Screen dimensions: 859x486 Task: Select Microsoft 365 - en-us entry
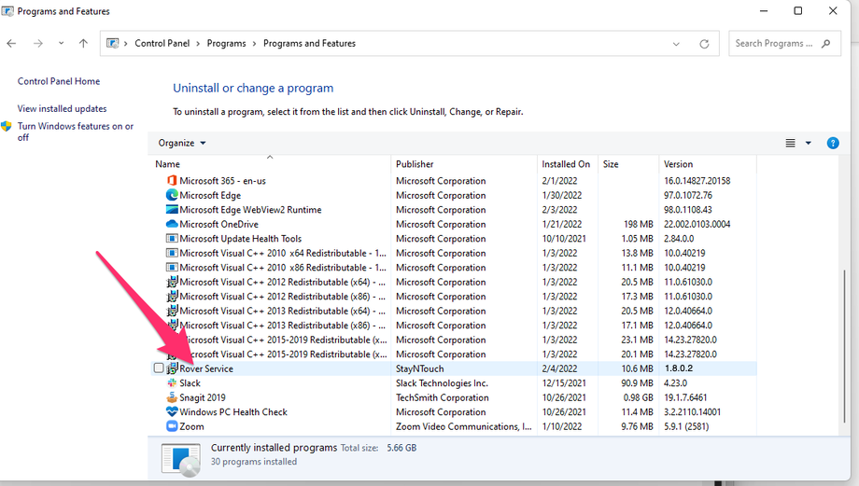(x=222, y=181)
